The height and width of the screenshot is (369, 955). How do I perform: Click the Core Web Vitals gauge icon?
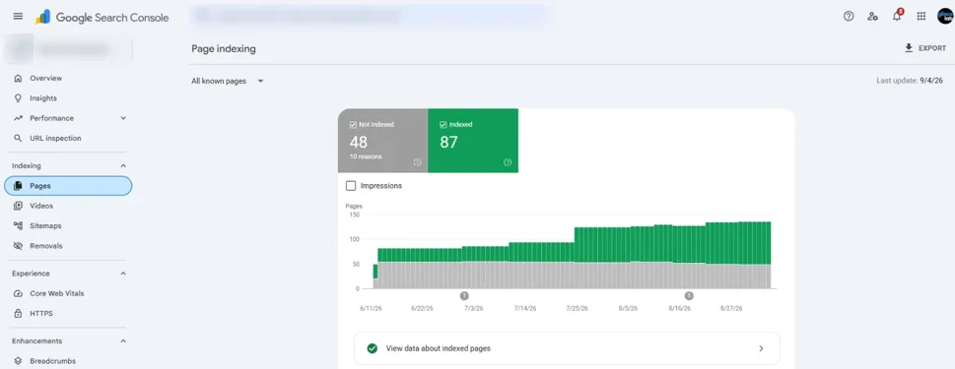18,293
